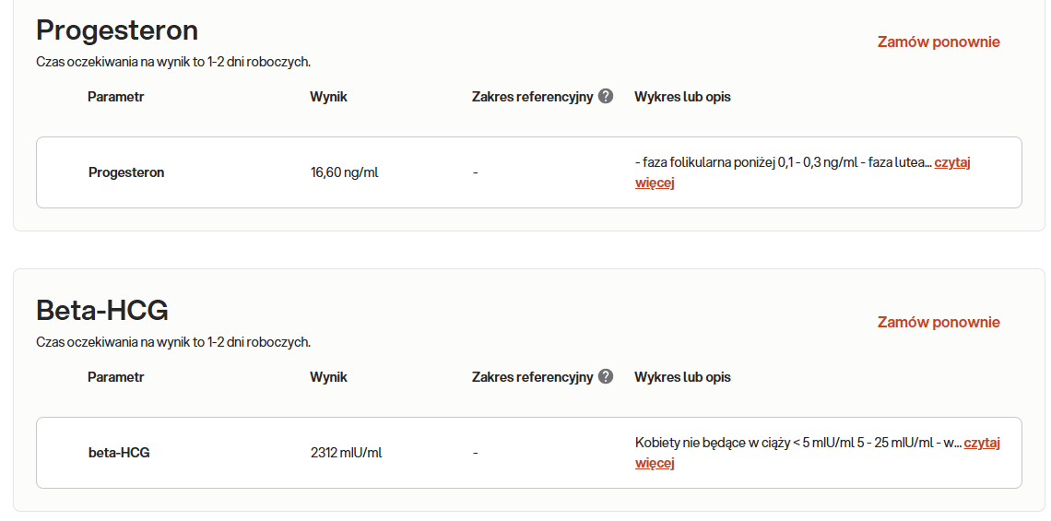Expand Progesteron description with czytaj więcej

coord(951,163)
